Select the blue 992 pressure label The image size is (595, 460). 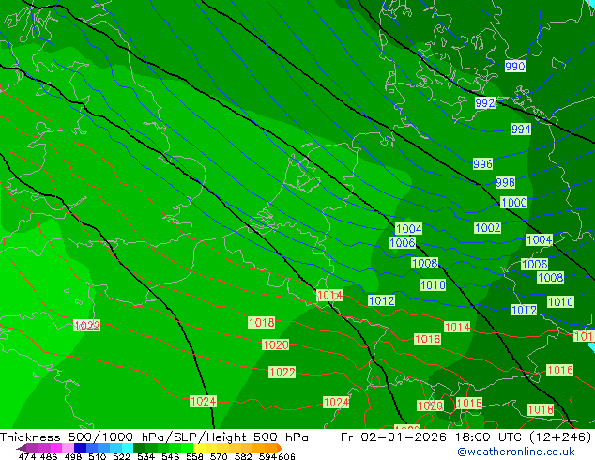pyautogui.click(x=485, y=103)
